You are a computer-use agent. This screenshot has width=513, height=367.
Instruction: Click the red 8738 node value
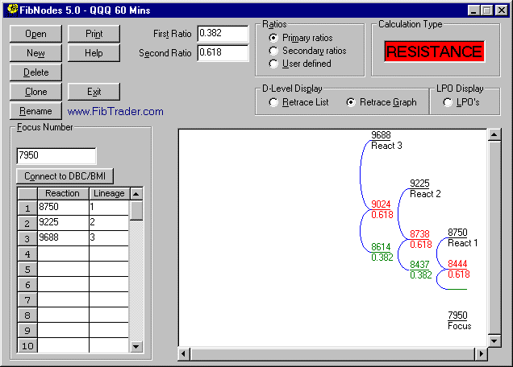click(x=419, y=234)
